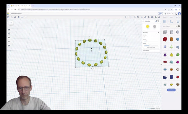The height and width of the screenshot is (114, 188).
Task: Click the invite collaborator person icon
Action: (176, 14)
